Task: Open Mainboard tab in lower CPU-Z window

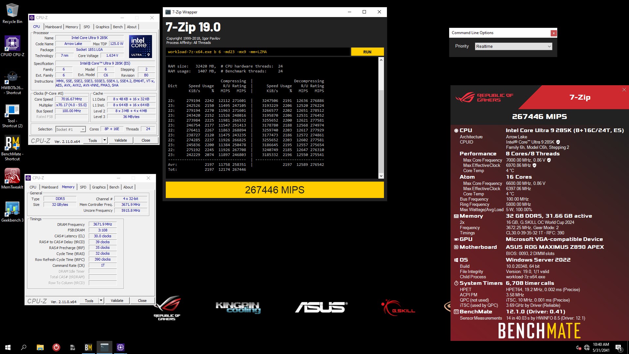Action: pyautogui.click(x=50, y=187)
